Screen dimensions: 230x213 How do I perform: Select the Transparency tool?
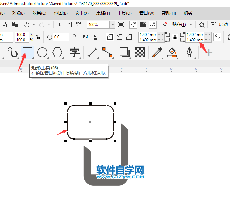click(140, 52)
